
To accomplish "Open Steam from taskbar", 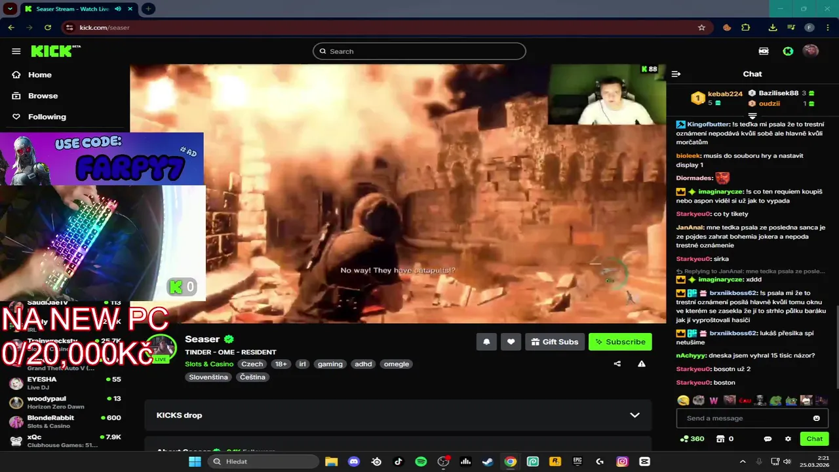I will tap(488, 462).
